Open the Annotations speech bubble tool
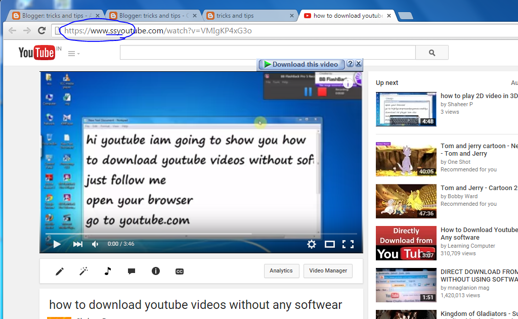Image resolution: width=518 pixels, height=319 pixels. click(131, 271)
